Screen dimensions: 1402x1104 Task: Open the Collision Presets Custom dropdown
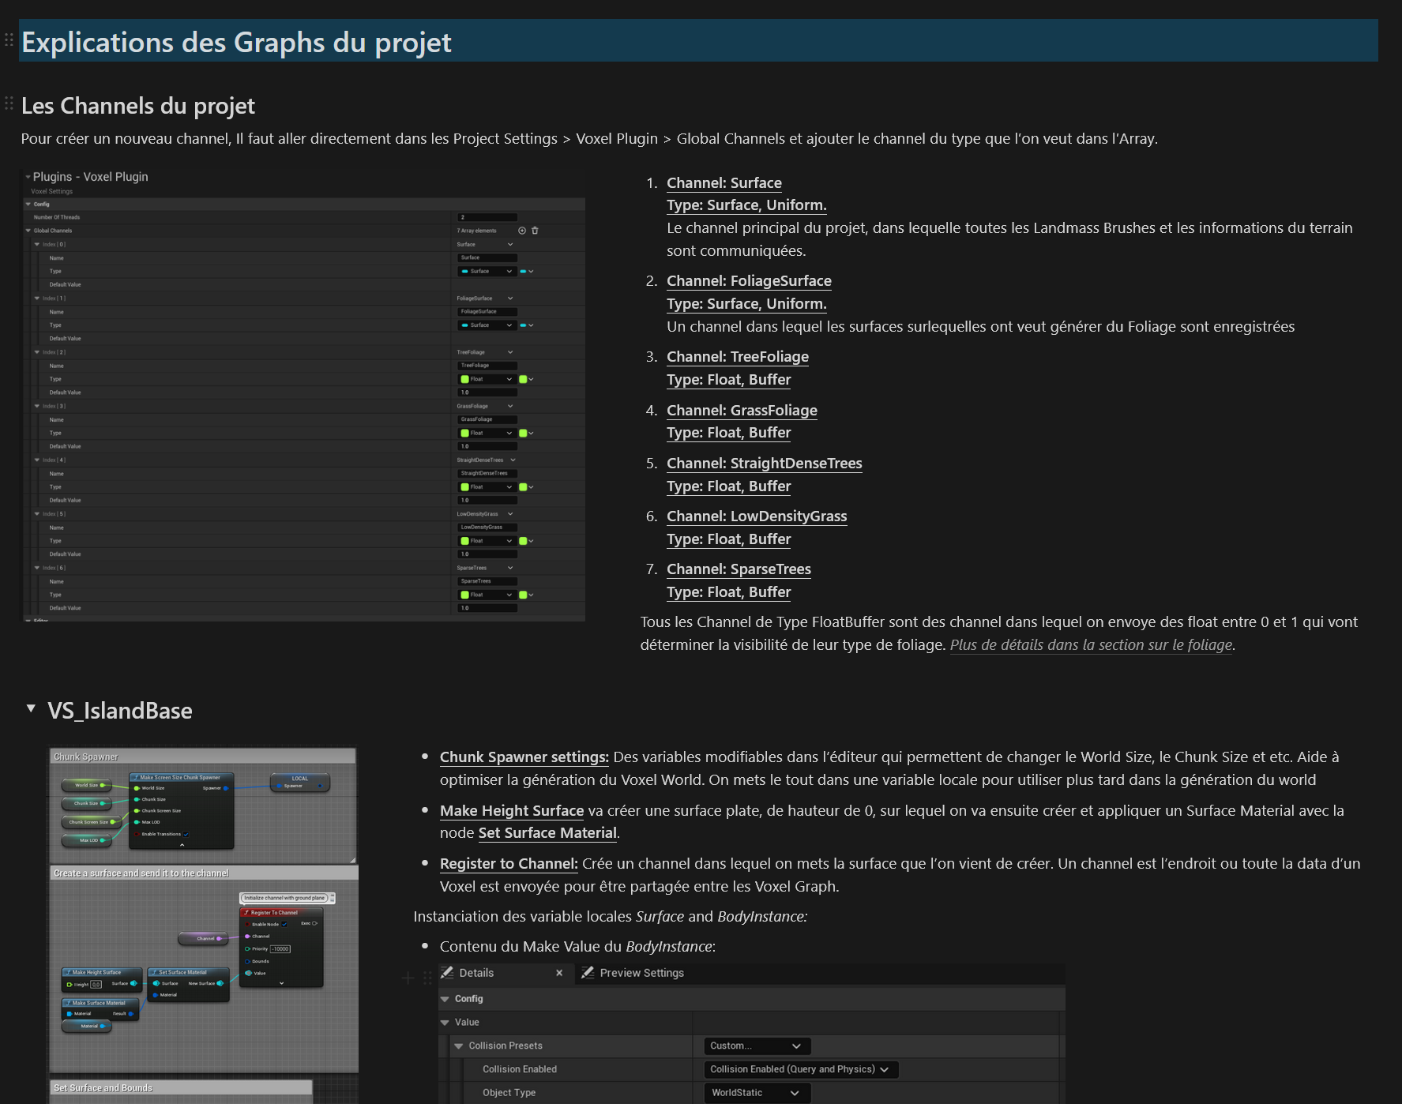756,1046
